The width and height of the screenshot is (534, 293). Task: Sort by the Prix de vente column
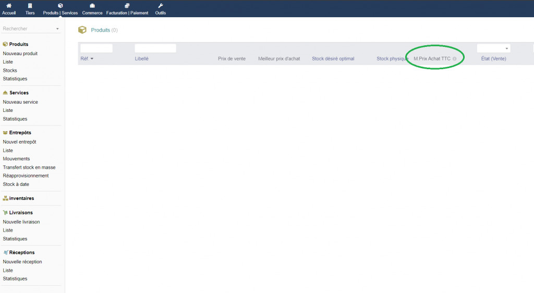coord(232,59)
